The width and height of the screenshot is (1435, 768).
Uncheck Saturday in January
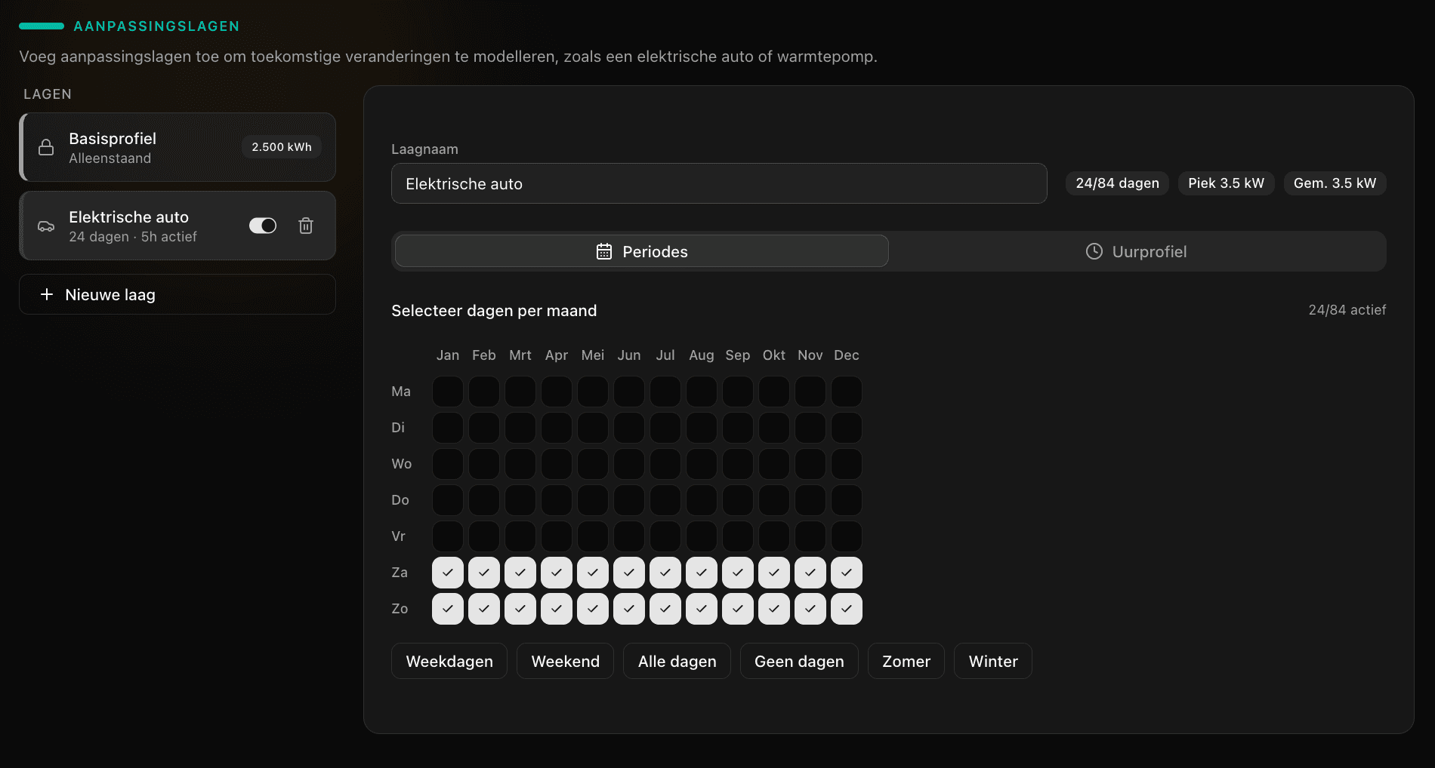click(447, 572)
